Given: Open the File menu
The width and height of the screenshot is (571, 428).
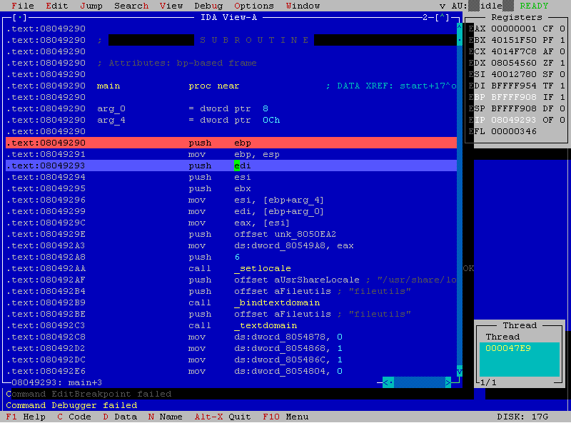Looking at the screenshot, I should 23,6.
